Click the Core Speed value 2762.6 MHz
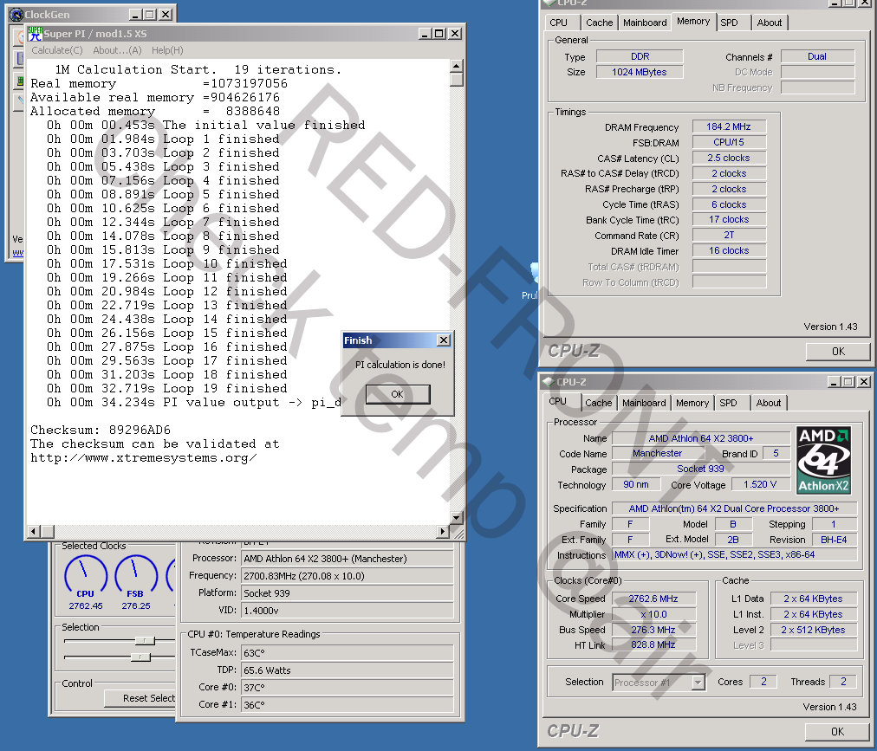Screen dimensions: 877x751 tap(653, 599)
